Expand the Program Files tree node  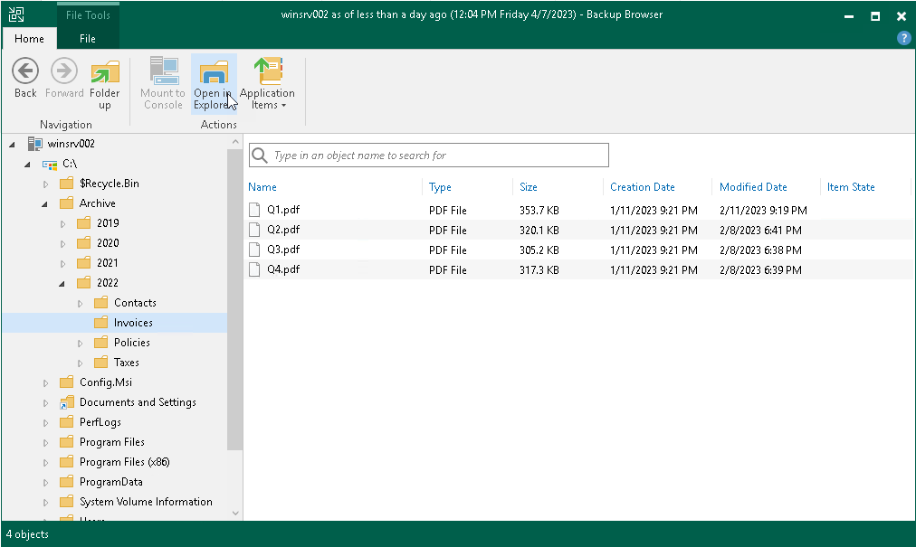[45, 441]
